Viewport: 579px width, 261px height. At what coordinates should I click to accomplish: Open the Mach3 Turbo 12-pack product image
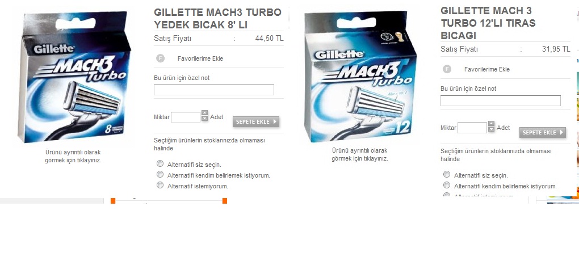360,76
